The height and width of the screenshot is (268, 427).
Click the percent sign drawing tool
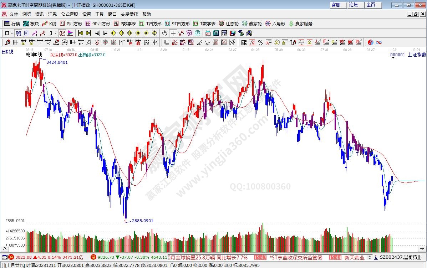point(260,42)
